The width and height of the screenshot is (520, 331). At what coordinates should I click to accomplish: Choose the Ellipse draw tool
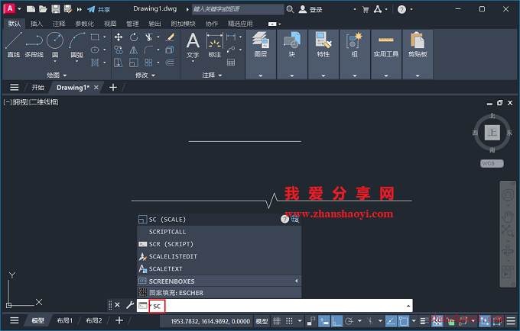click(x=95, y=50)
